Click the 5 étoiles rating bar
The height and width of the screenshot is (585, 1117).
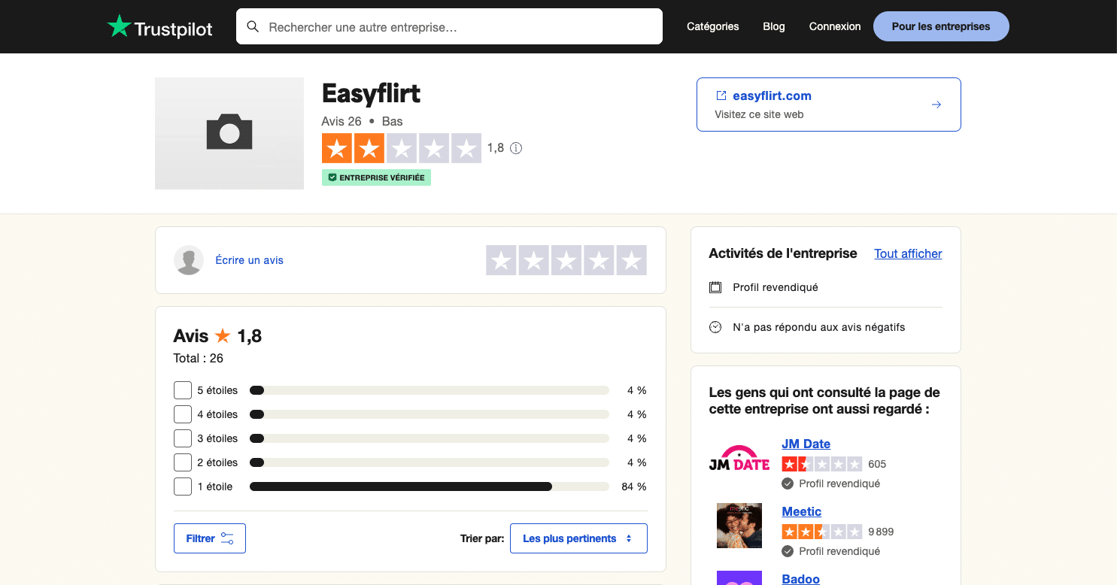click(x=429, y=390)
